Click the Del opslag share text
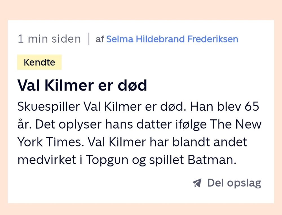Image resolution: width=282 pixels, height=215 pixels. (x=234, y=183)
